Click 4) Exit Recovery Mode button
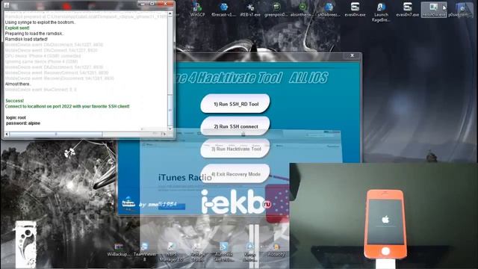This screenshot has width=478, height=269. click(x=235, y=174)
